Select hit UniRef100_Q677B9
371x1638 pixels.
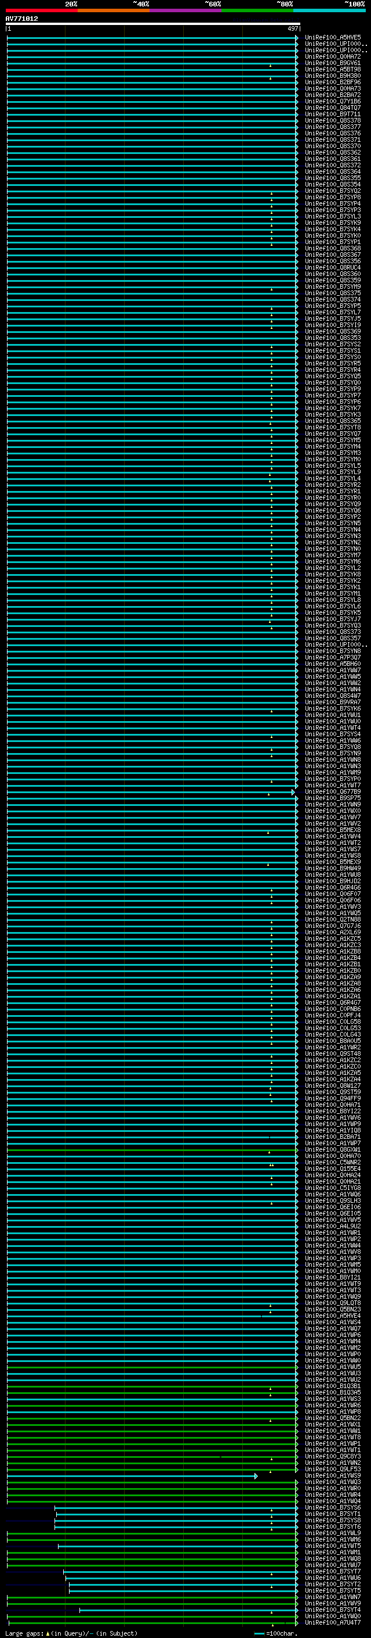tap(333, 791)
